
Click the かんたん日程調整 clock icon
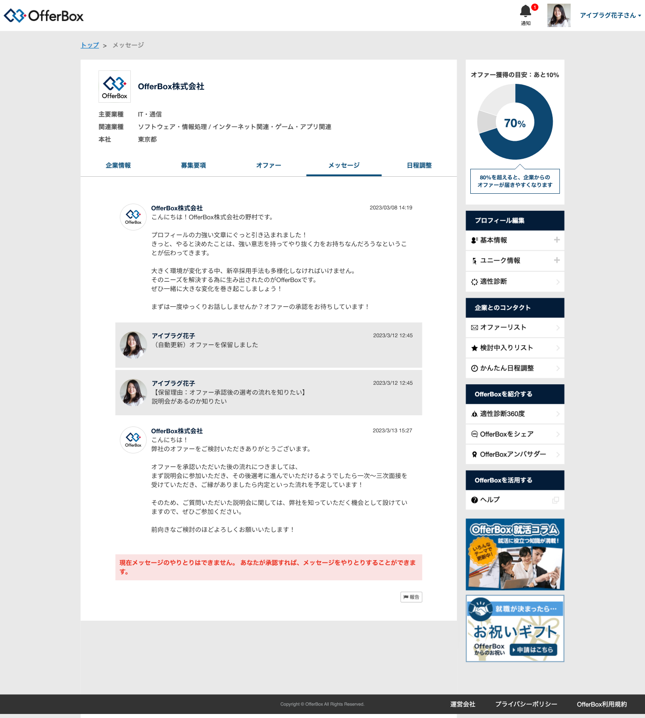coord(474,368)
